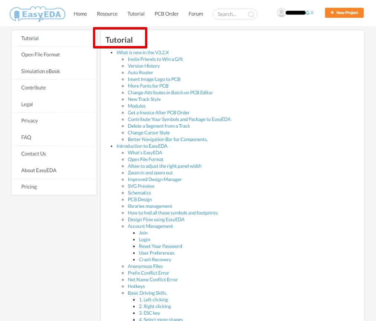Open the Login link

[144, 240]
